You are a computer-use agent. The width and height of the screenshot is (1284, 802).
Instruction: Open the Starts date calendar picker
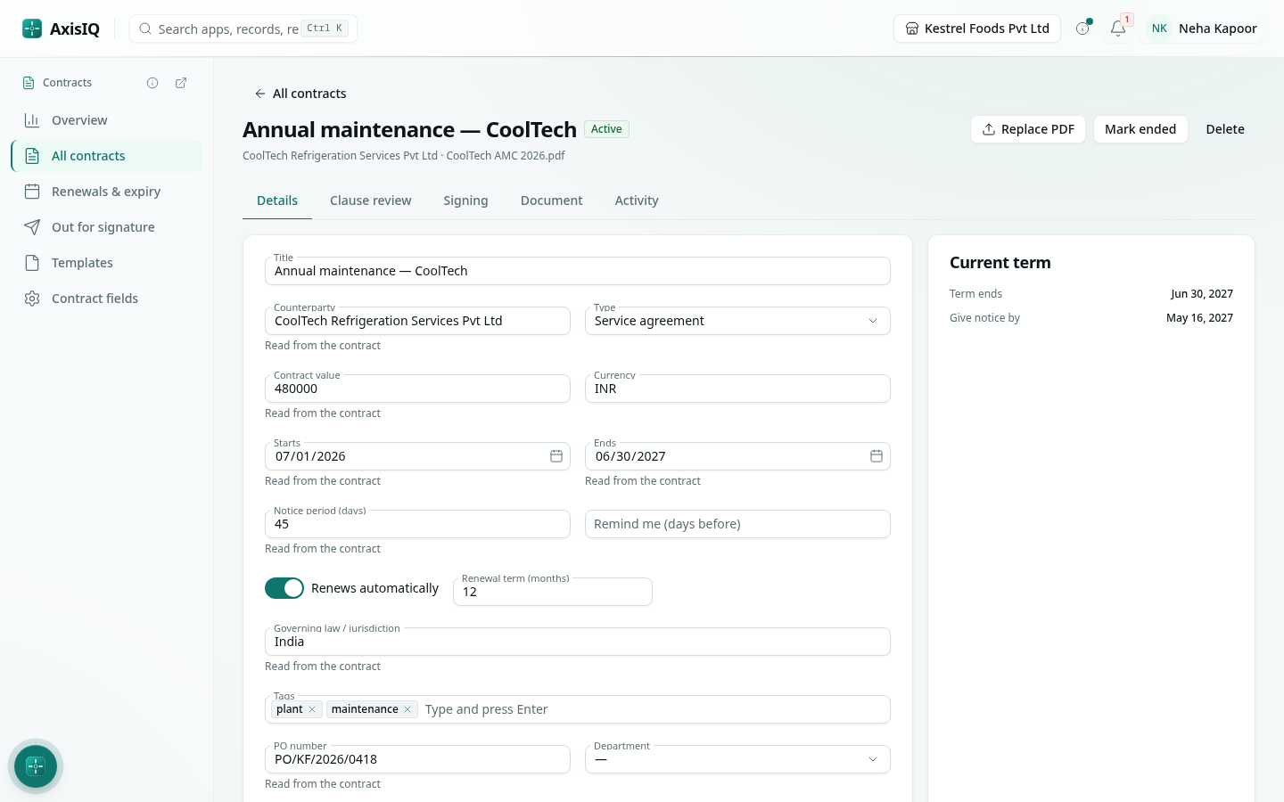point(556,456)
